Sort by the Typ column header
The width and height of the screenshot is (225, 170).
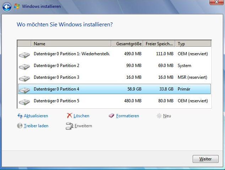193,43
